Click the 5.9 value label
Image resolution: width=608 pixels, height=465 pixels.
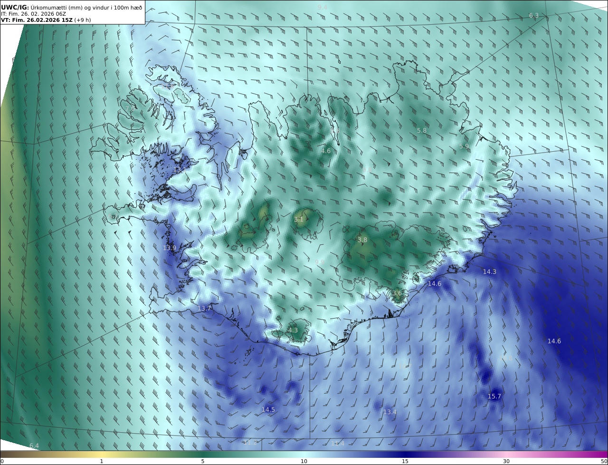[464, 146]
